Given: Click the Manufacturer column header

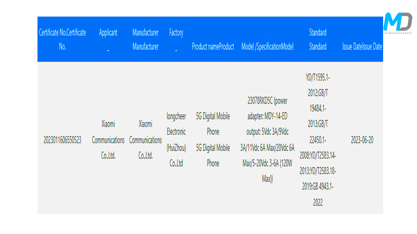Looking at the screenshot, I should click(x=145, y=39).
